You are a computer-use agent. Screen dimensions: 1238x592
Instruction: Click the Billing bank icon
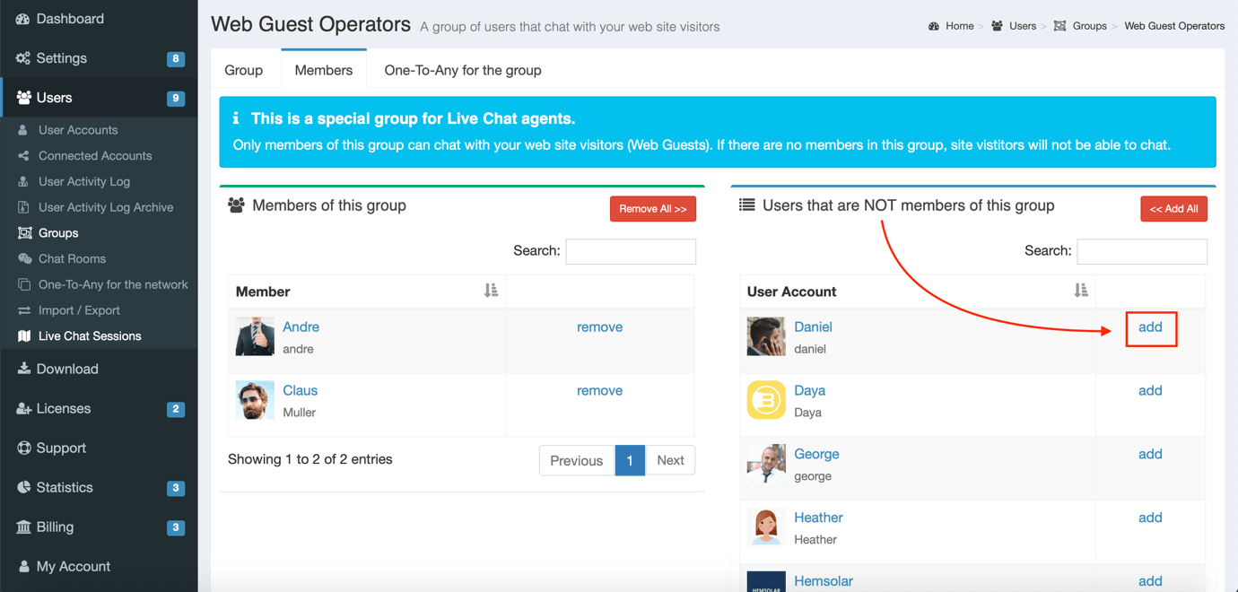23,527
